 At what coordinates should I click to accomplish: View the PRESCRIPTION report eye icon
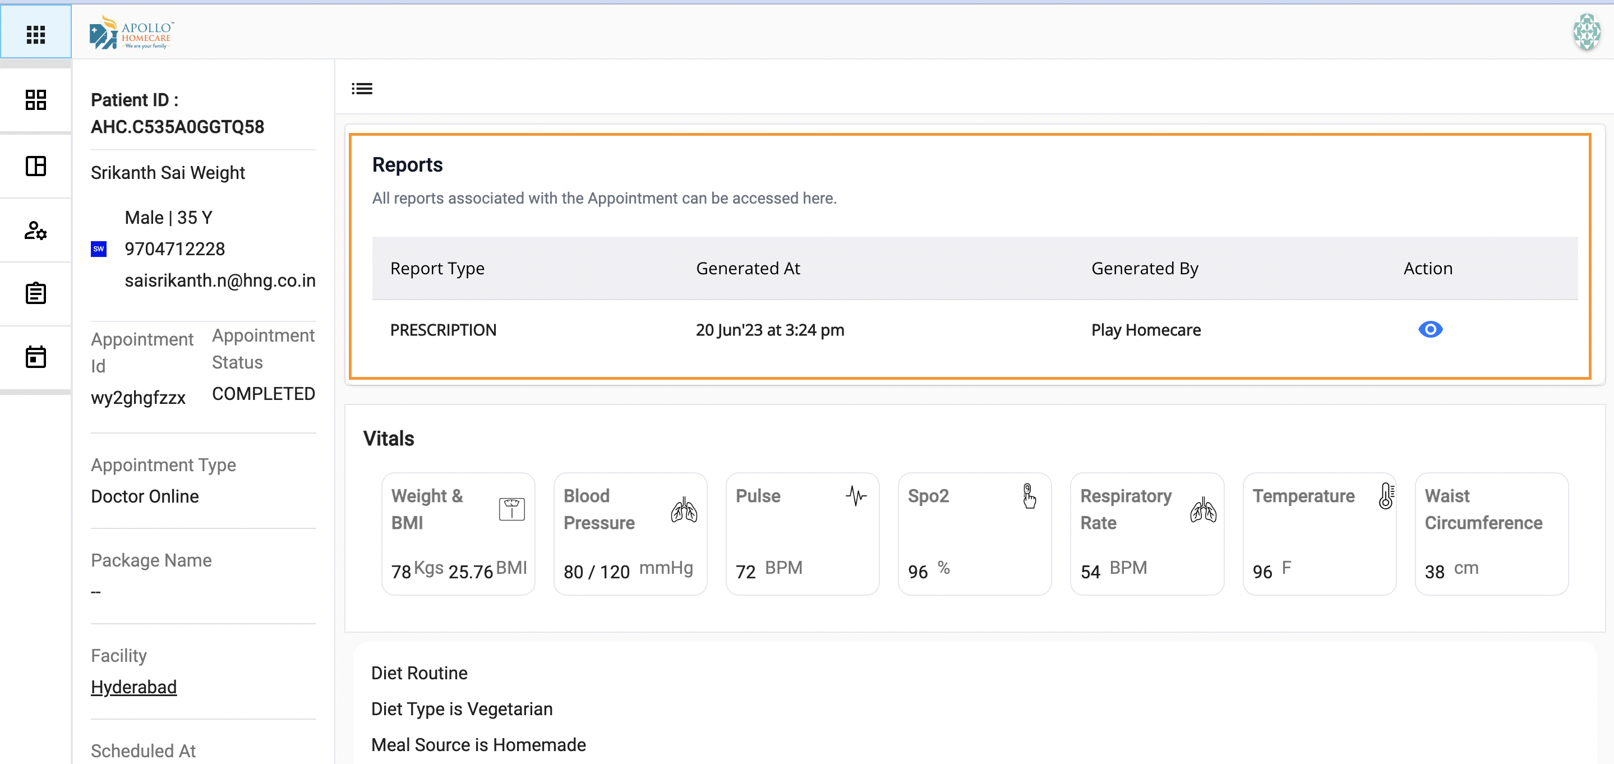pyautogui.click(x=1430, y=330)
